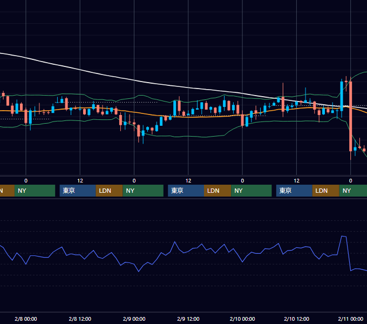Image resolution: width=367 pixels, height=324 pixels.
Task: Click the large red candlestick at 2/11 00:00
Action: [x=351, y=116]
